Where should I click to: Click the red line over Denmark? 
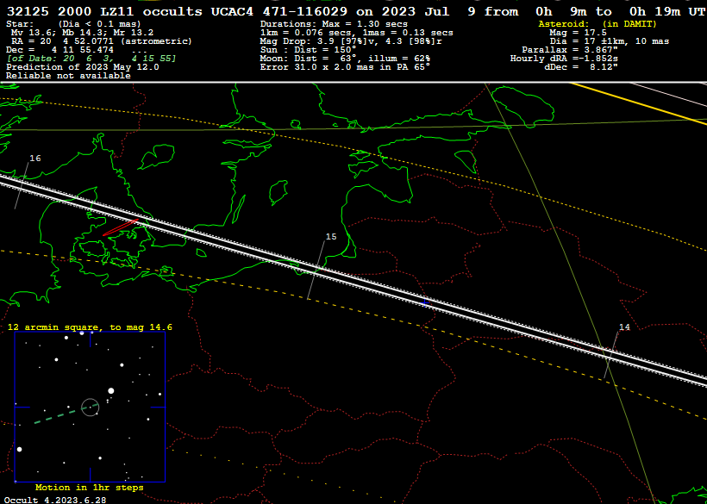[x=120, y=227]
